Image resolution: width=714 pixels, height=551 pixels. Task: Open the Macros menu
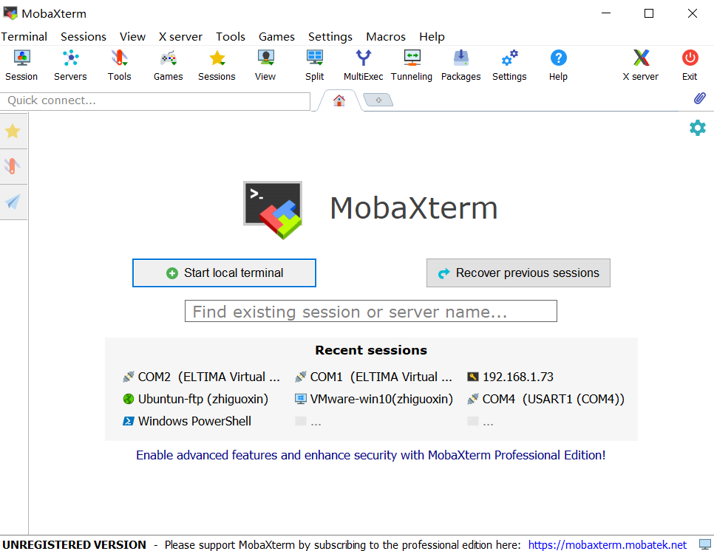(x=386, y=36)
